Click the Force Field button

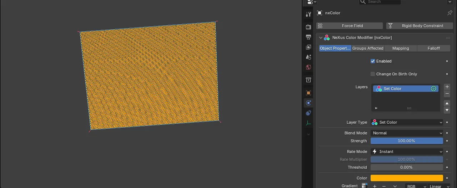350,26
